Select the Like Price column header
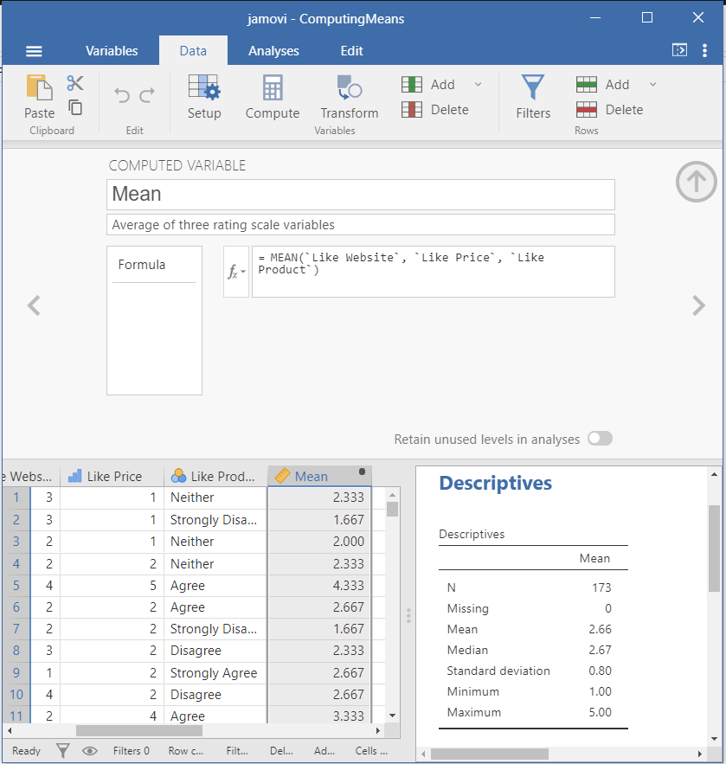 tap(112, 476)
